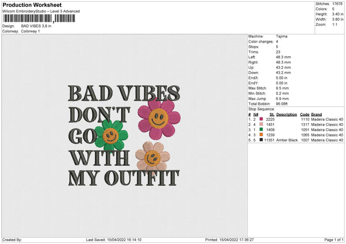Click the Min Stitch value 0.2 mm
Screen dimensions: 346x244
point(282,94)
